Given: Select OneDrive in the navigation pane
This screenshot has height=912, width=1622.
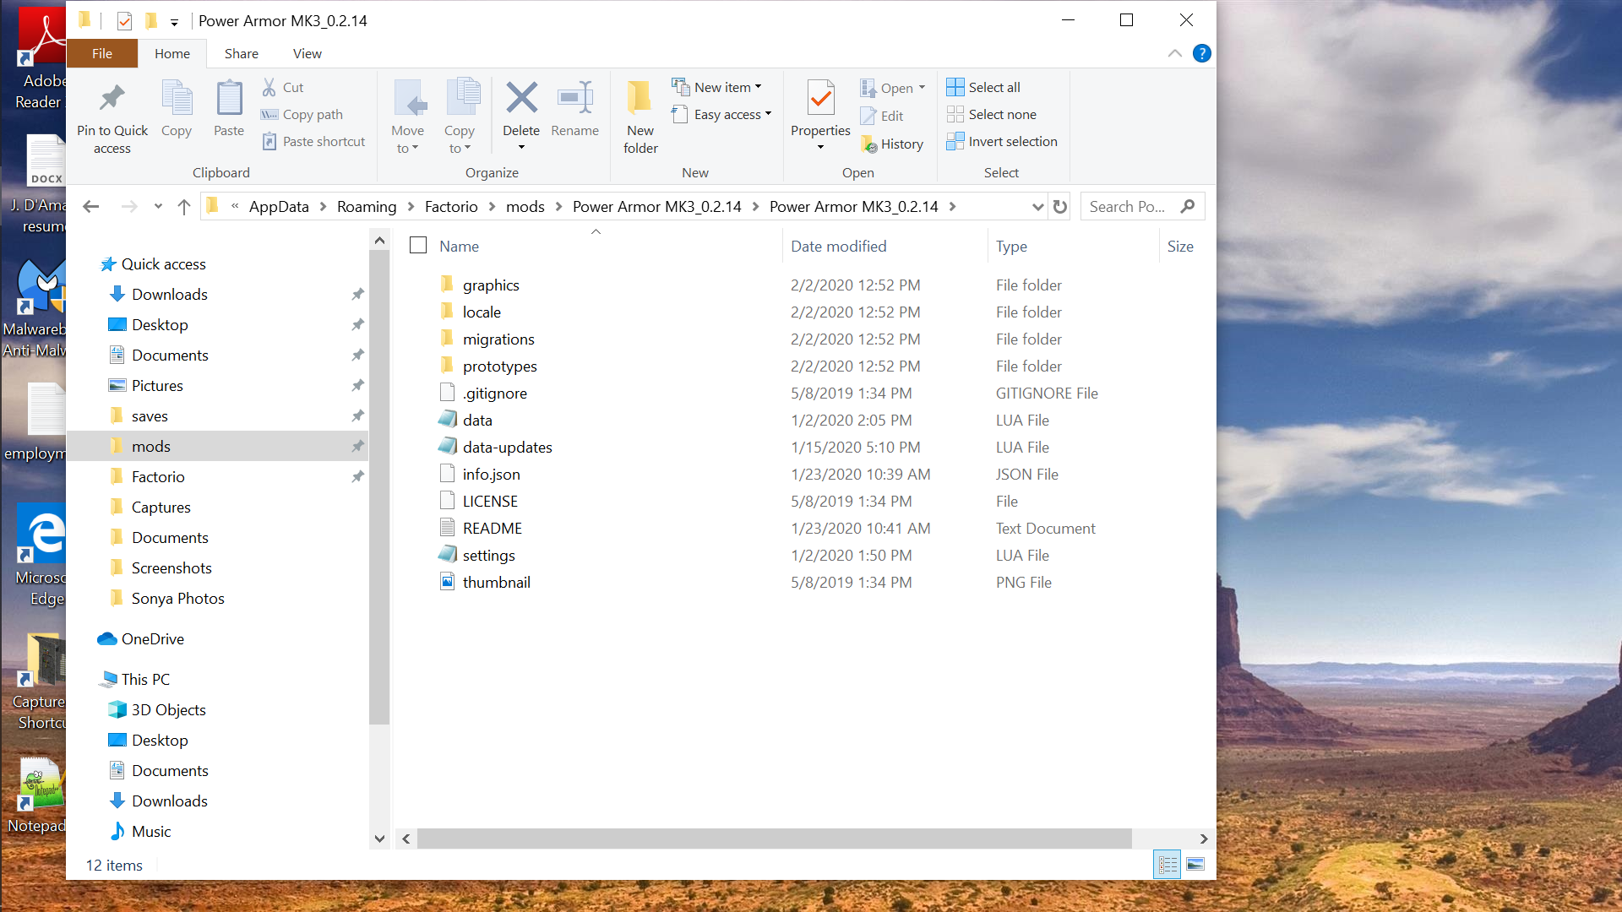Looking at the screenshot, I should pyautogui.click(x=152, y=638).
